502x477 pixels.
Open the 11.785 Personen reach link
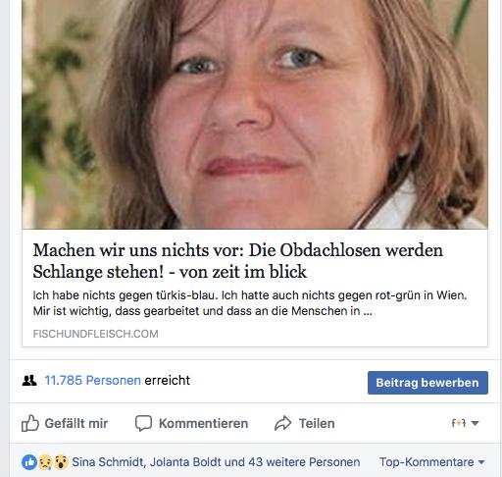(x=93, y=380)
